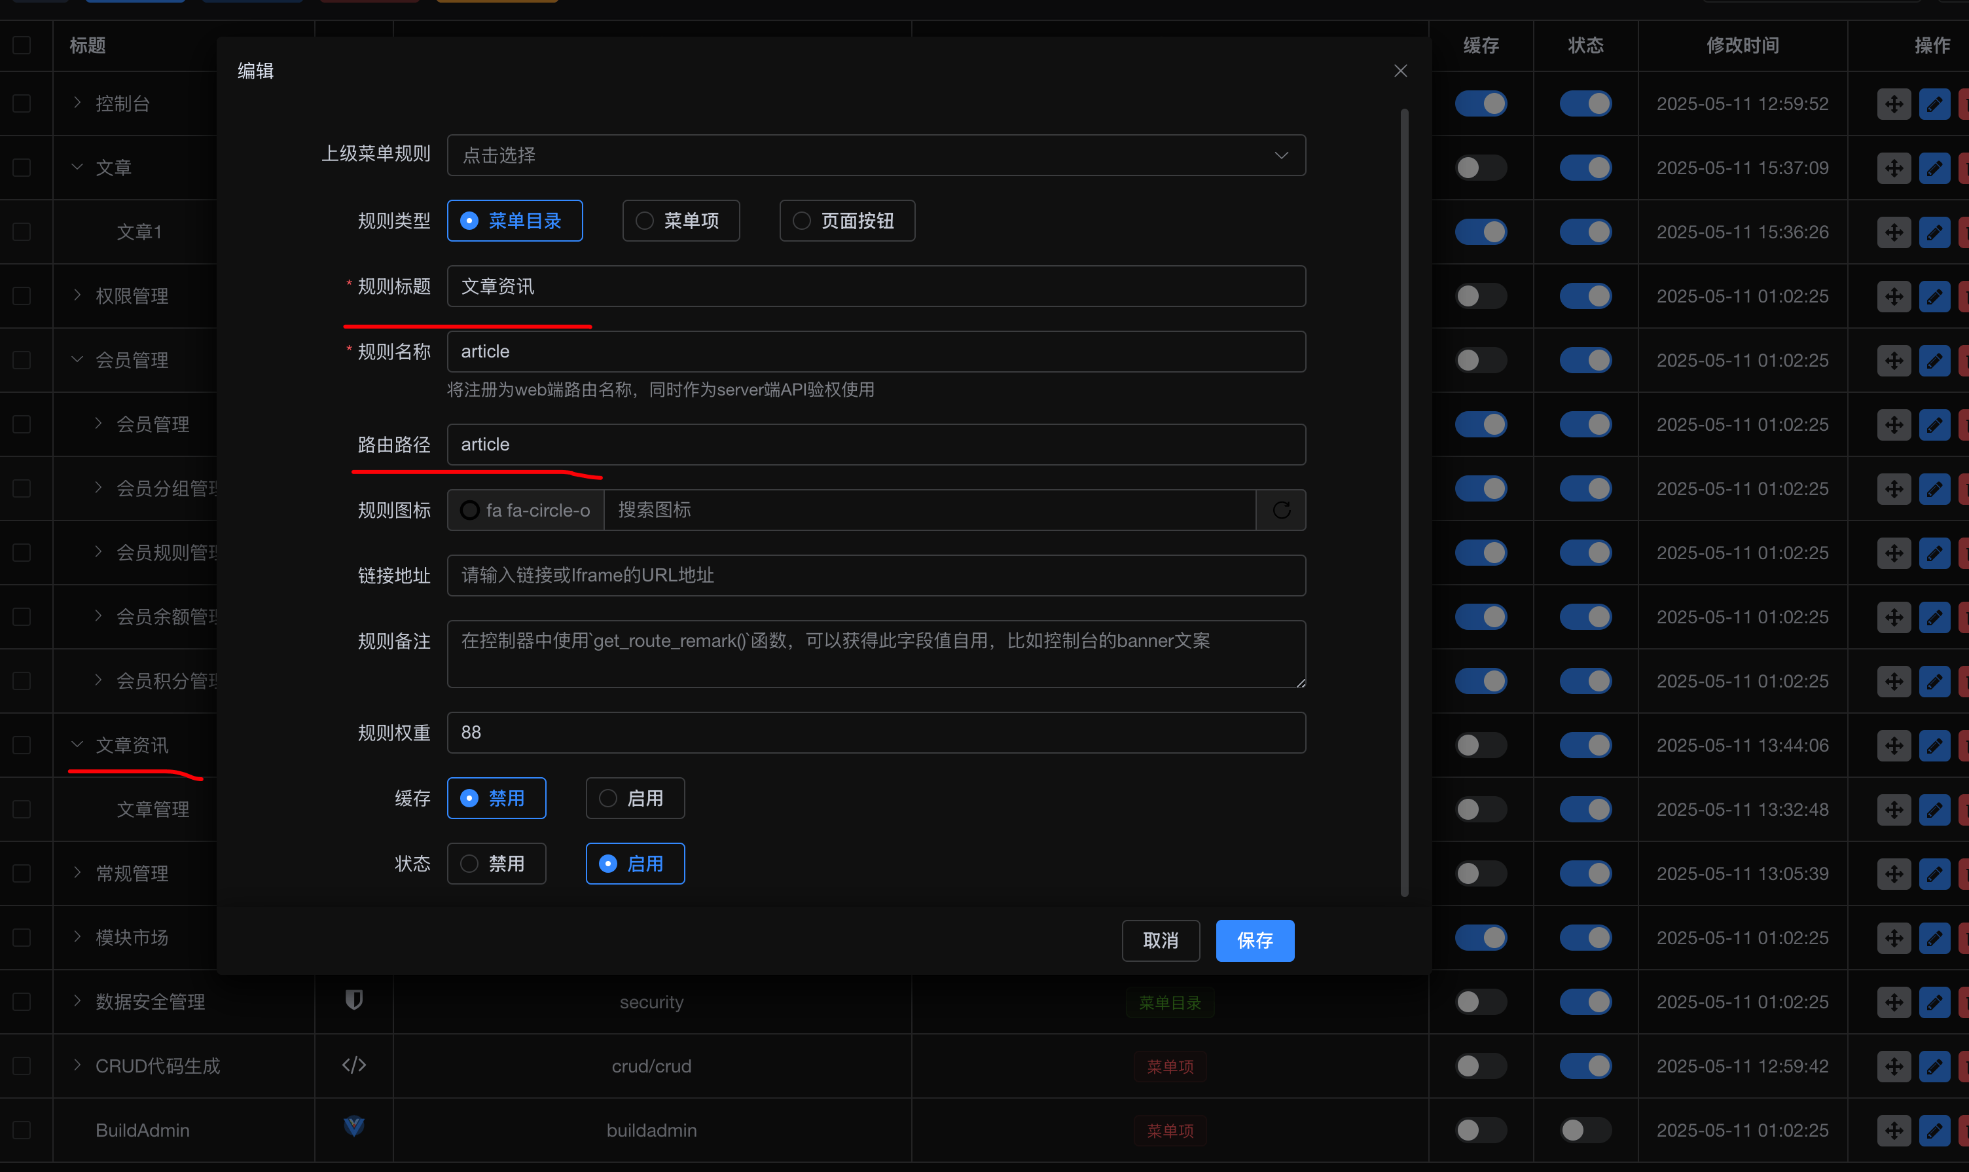The image size is (1969, 1172).
Task: Click 菜单目录 tag in security row
Action: tap(1170, 1002)
